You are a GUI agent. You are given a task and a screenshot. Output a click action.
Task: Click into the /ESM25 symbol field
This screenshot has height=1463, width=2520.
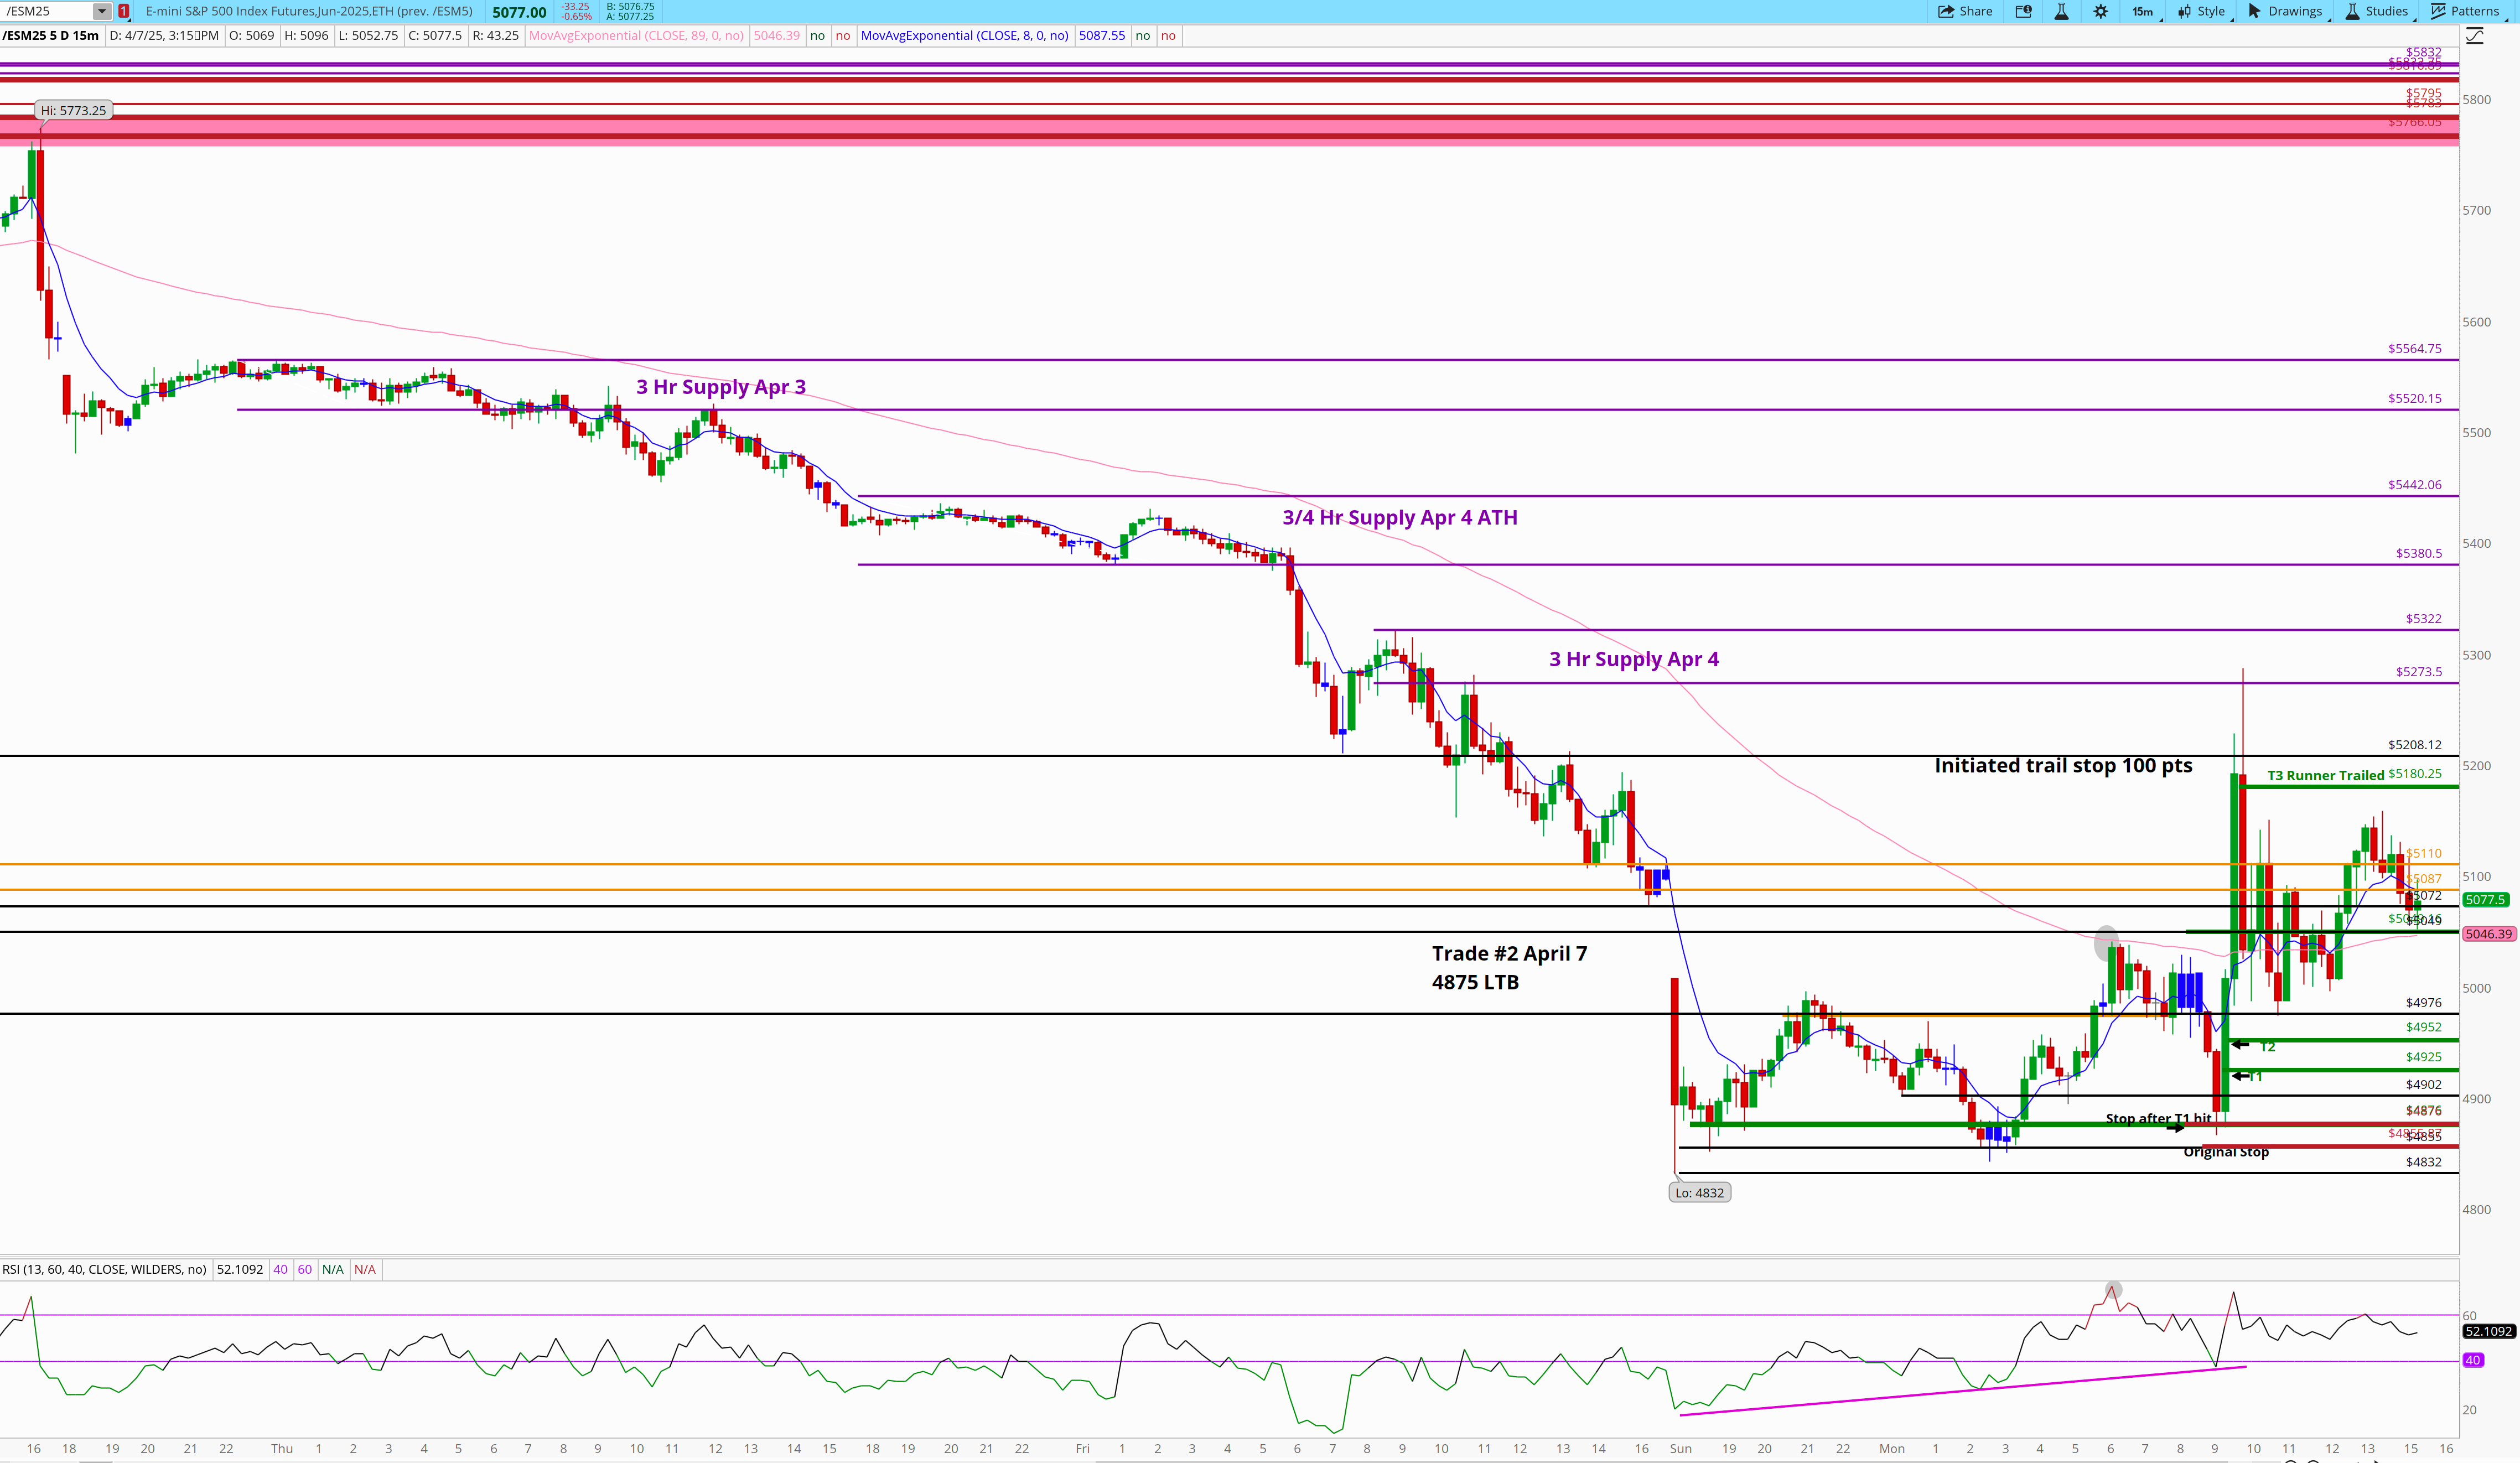point(45,11)
